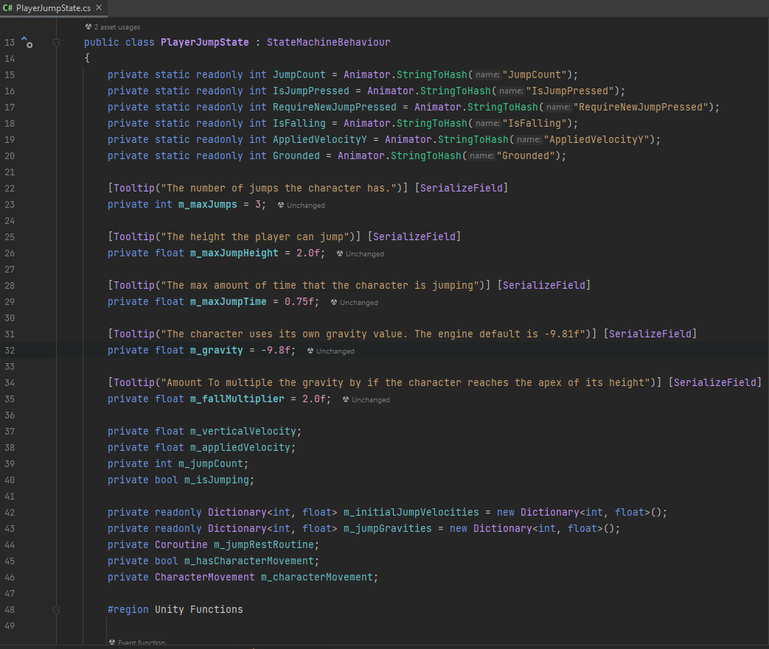Click the "IsFalling" string literal
The height and width of the screenshot is (649, 769).
(535, 124)
